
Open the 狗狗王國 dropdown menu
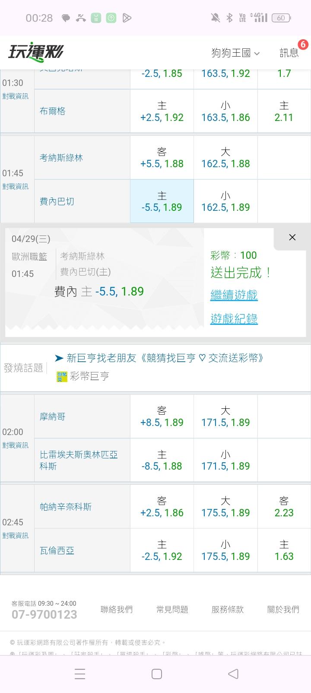(235, 53)
